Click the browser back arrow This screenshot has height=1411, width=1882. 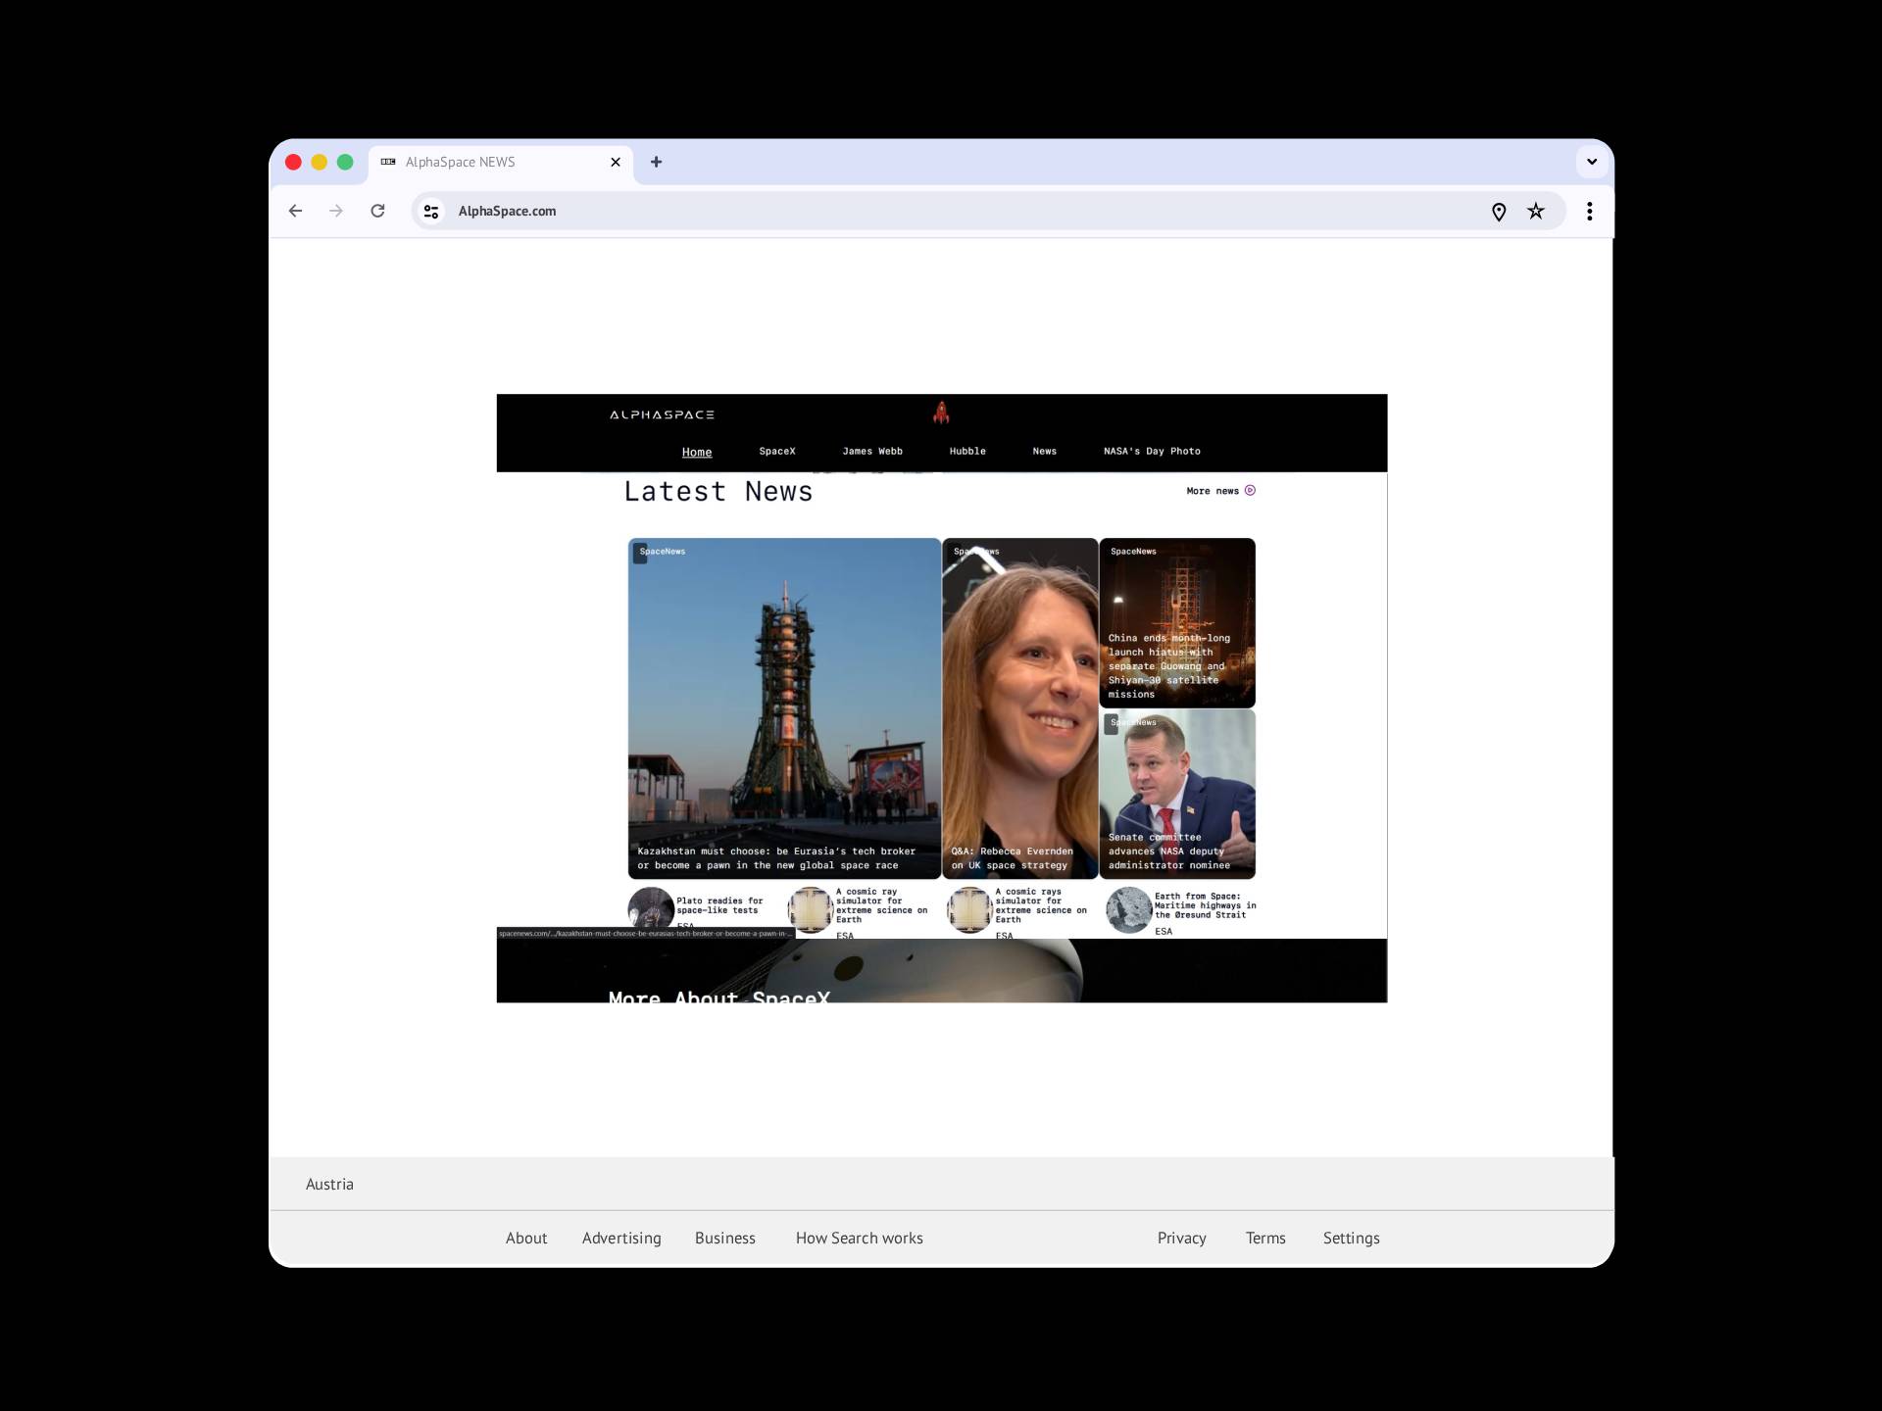coord(295,211)
